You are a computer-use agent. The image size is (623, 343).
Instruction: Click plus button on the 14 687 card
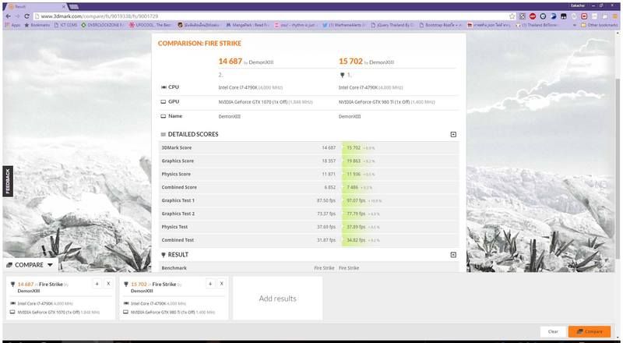pos(97,284)
